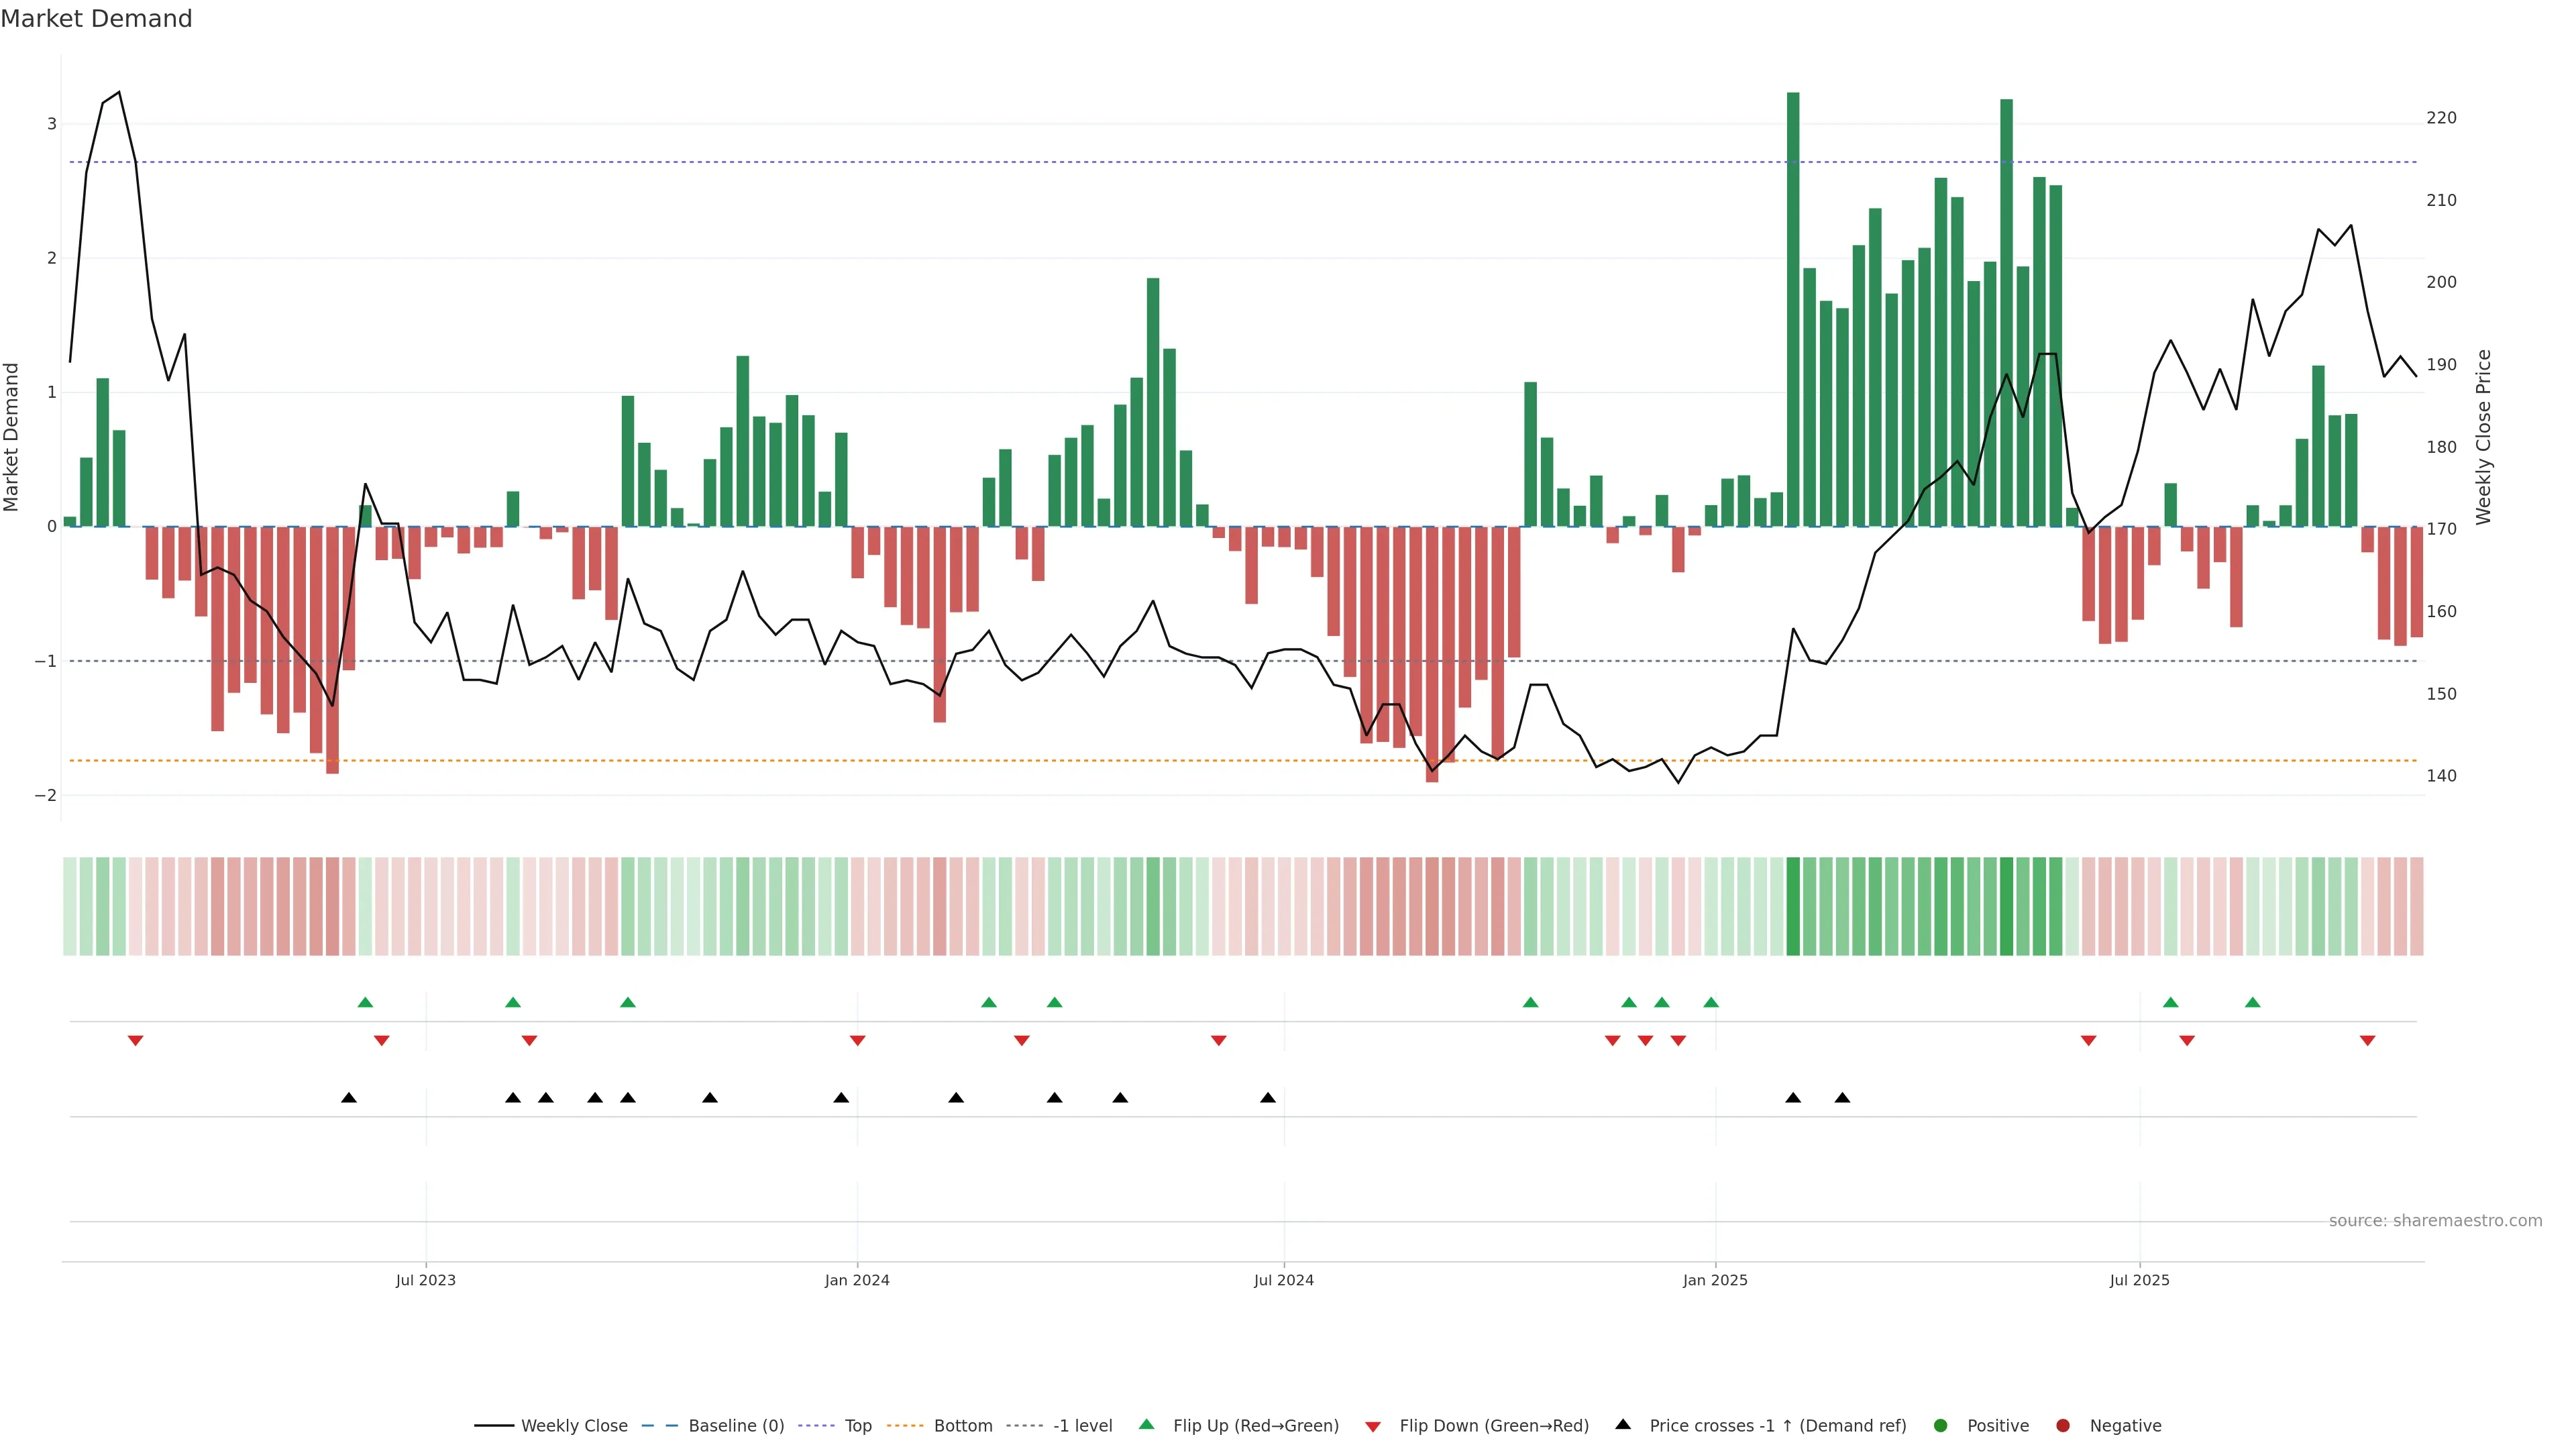The height and width of the screenshot is (1449, 2576).
Task: Select the rightmost red flip-down marker
Action: coord(2367,1041)
